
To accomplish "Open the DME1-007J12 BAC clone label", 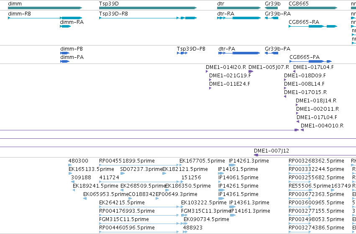I will click(271, 151).
